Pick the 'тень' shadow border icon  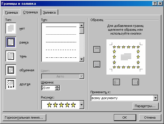point(11,56)
